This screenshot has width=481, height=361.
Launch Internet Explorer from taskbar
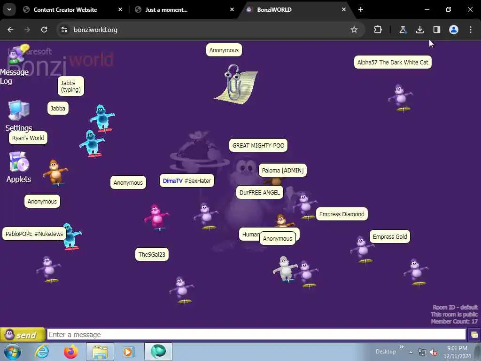point(42,352)
